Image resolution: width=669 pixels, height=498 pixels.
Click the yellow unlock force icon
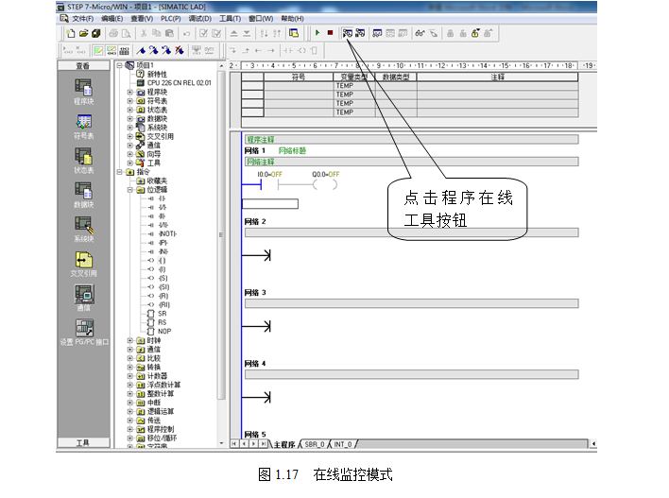475,33
